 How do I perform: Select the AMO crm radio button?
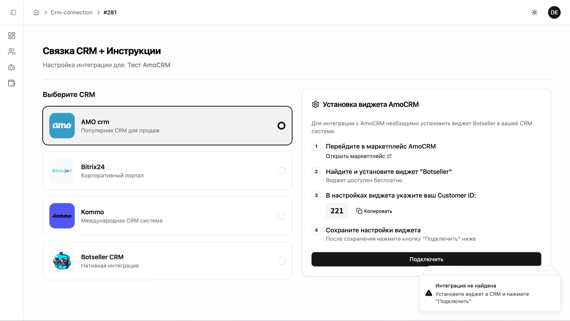pyautogui.click(x=281, y=126)
